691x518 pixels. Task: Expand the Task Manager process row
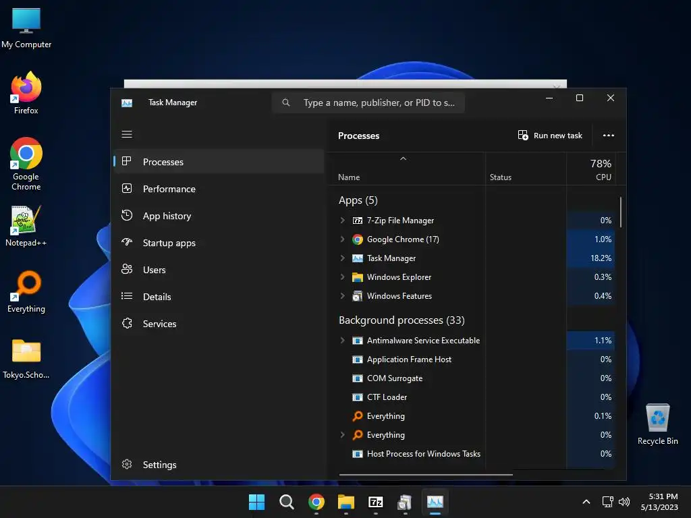342,258
